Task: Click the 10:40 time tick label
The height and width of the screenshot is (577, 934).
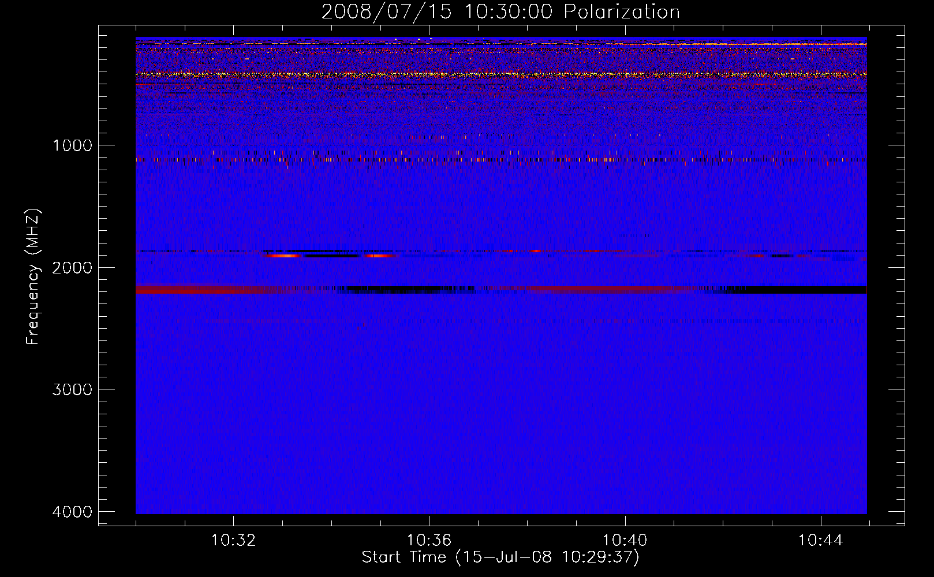Action: (x=625, y=541)
